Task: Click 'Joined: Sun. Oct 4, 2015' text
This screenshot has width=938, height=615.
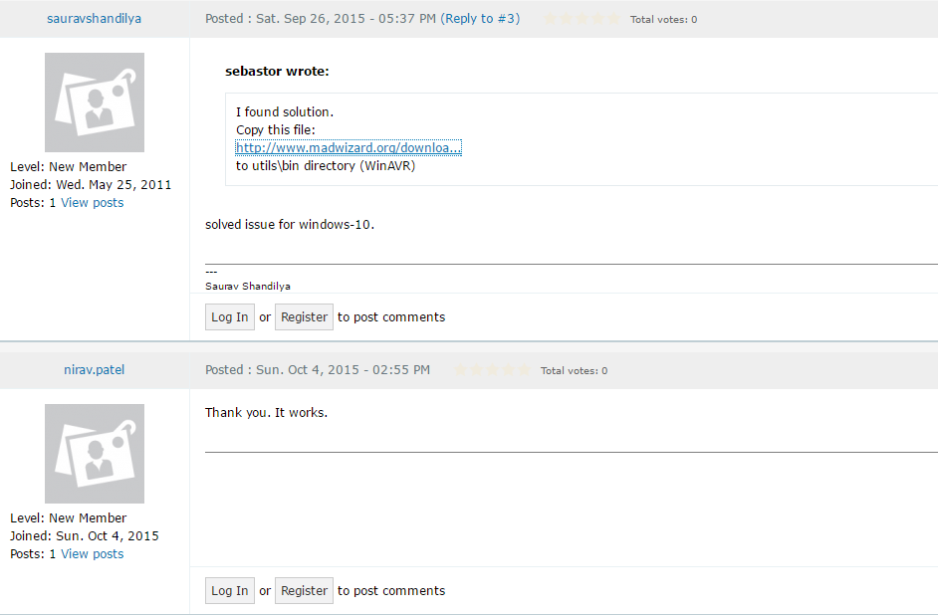Action: [x=85, y=536]
